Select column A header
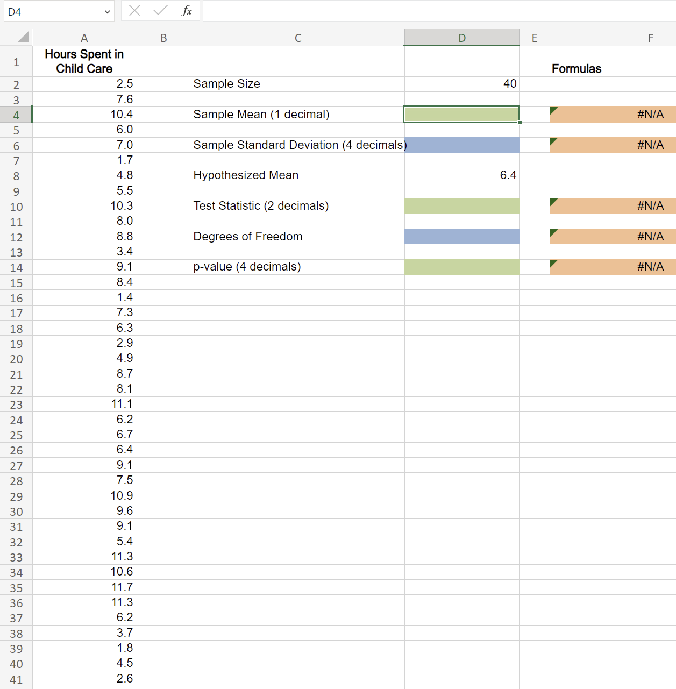 coord(84,37)
